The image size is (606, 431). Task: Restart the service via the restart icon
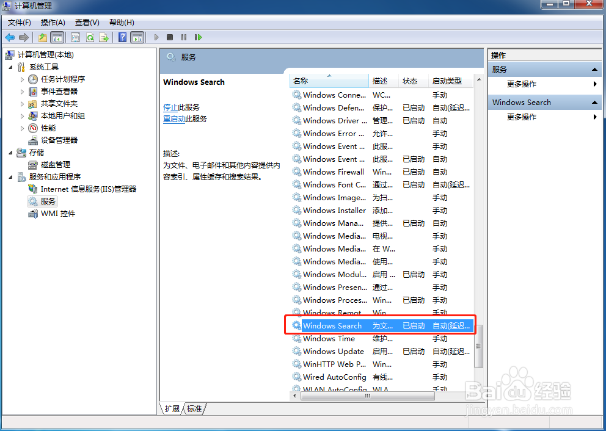[x=199, y=37]
